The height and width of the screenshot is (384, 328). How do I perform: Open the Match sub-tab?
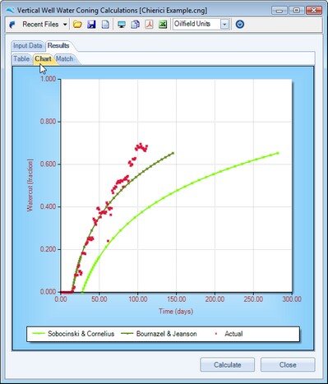click(65, 59)
